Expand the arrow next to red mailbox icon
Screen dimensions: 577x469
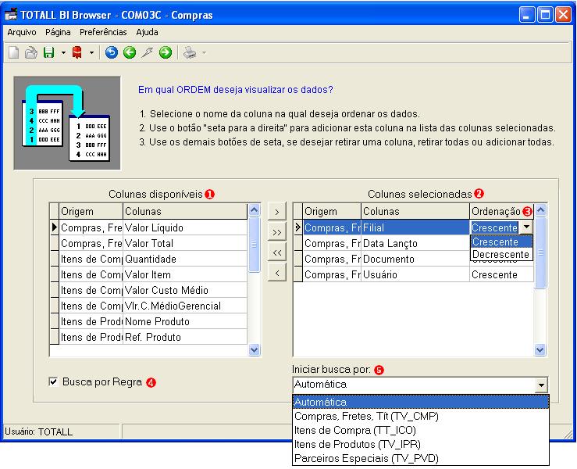pyautogui.click(x=91, y=53)
